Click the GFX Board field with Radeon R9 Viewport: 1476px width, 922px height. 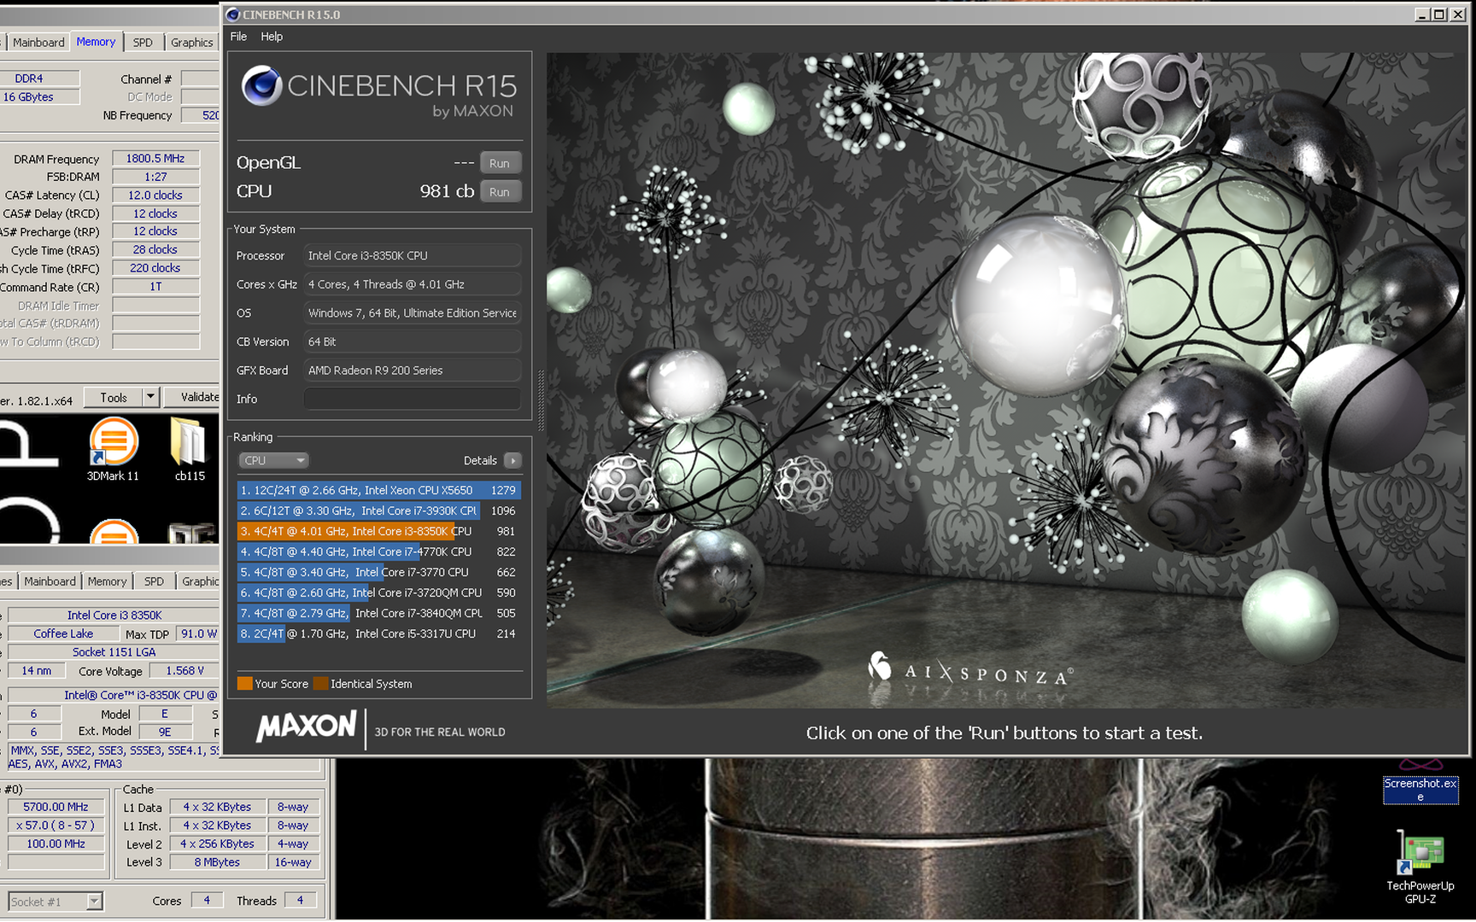point(413,371)
